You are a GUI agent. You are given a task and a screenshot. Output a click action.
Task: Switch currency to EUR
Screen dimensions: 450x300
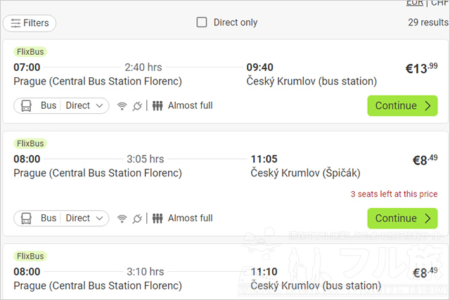(414, 3)
